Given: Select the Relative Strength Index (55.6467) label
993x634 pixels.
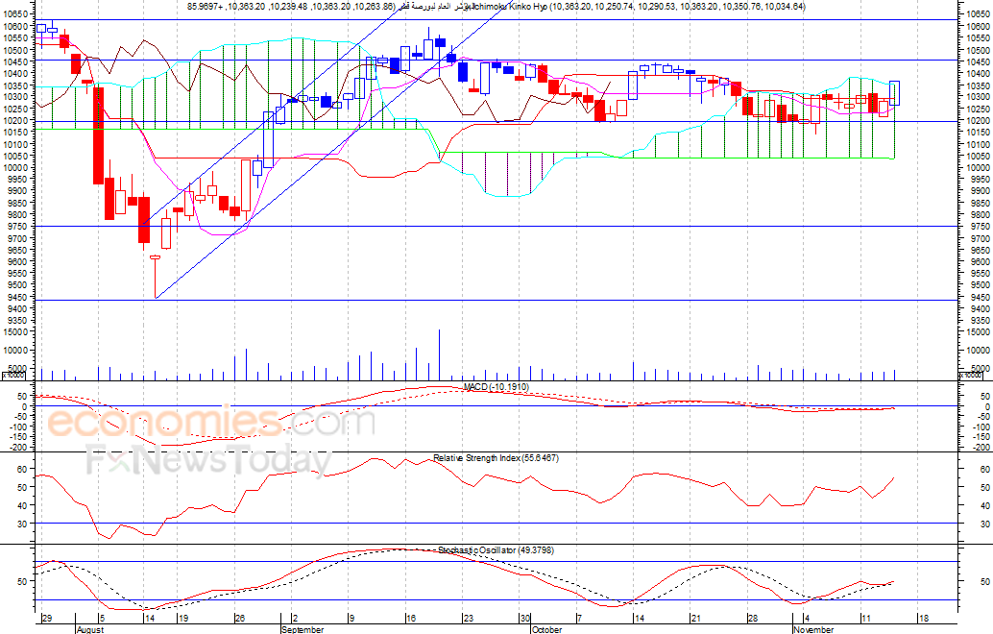Looking at the screenshot, I should pos(496,457).
